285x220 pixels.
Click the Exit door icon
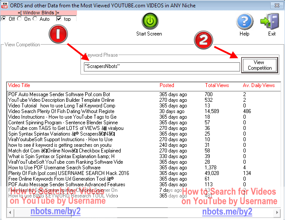click(270, 21)
